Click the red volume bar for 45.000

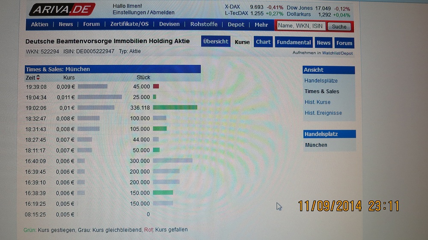(x=156, y=86)
